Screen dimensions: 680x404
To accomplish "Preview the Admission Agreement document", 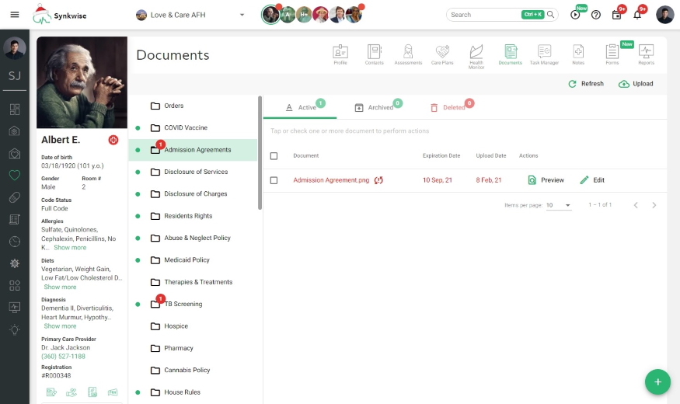I will [546, 180].
